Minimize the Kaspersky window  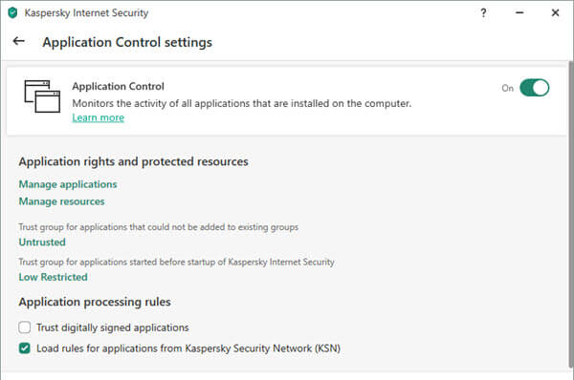point(519,12)
